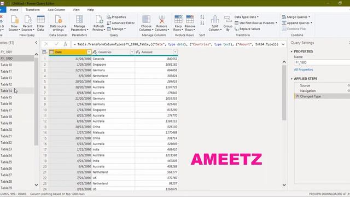Select row number 10
Viewport: 350px width, 197px height.
(45, 110)
